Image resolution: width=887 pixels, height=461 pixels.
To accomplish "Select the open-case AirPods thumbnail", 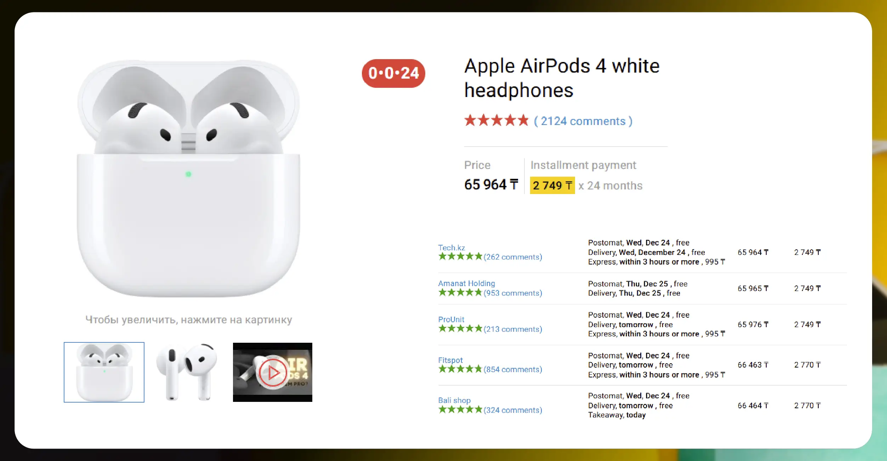I will (104, 372).
